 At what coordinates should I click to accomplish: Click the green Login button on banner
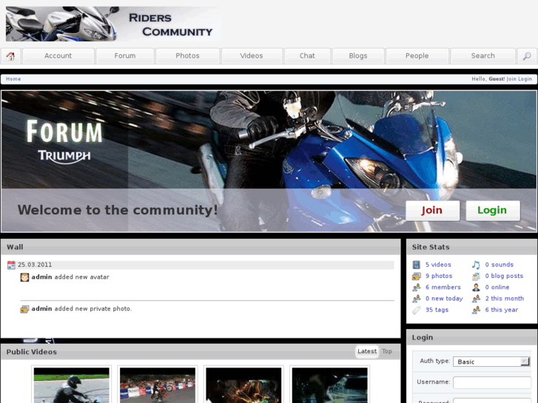[492, 210]
